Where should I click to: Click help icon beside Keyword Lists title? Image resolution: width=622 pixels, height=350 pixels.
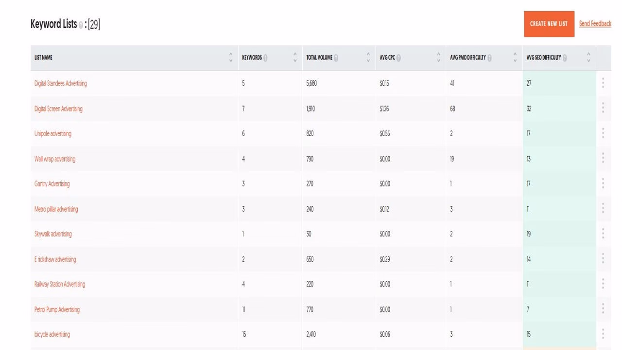tap(81, 25)
